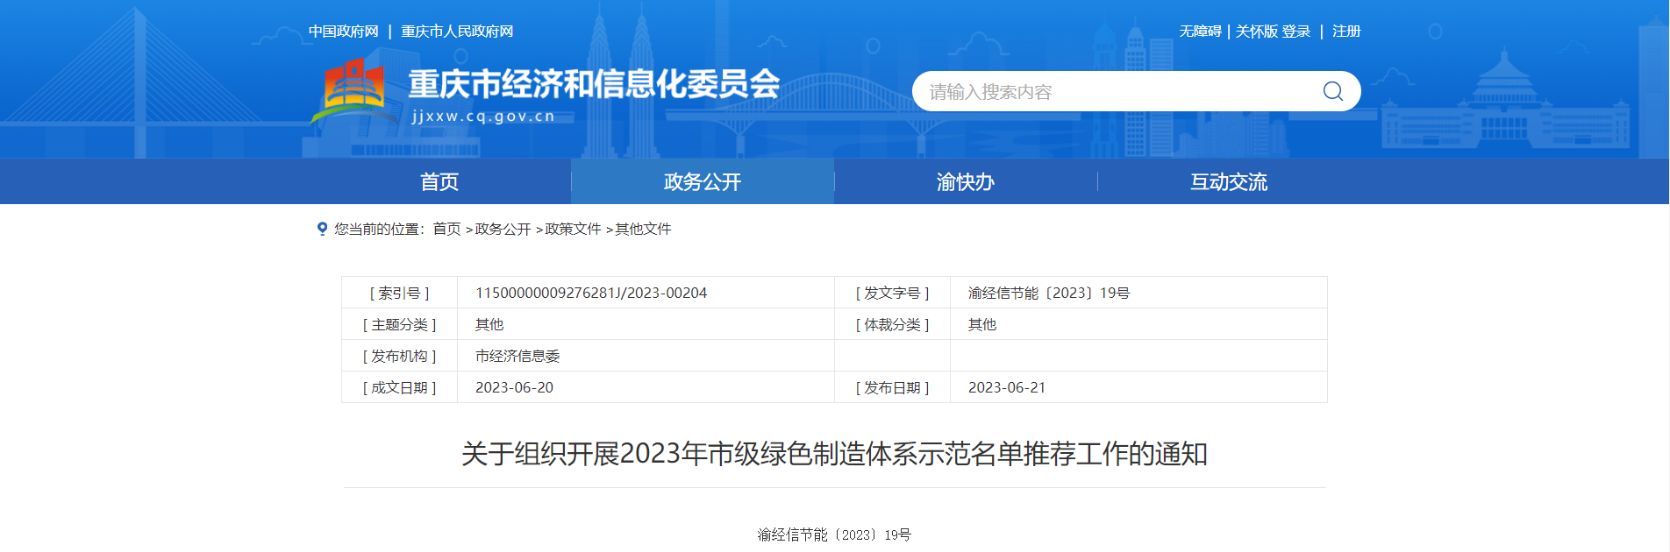Click 政务公开 in the breadcrumb trail
Image resolution: width=1670 pixels, height=552 pixels.
point(503,229)
